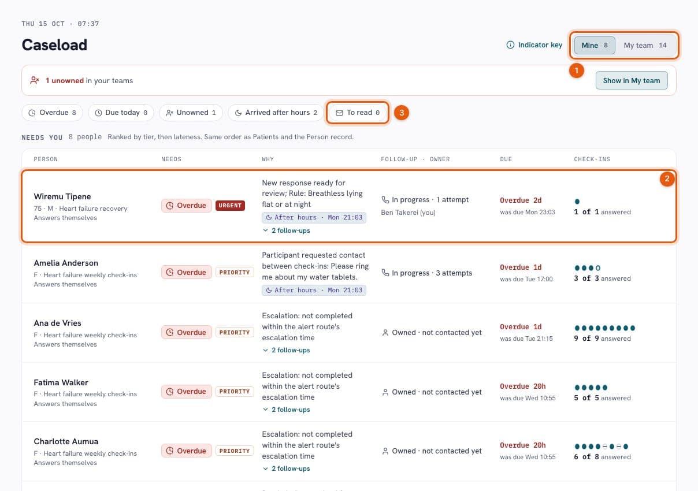Toggle Arrived after hours filter chip
This screenshot has height=491, width=698.
tap(276, 113)
